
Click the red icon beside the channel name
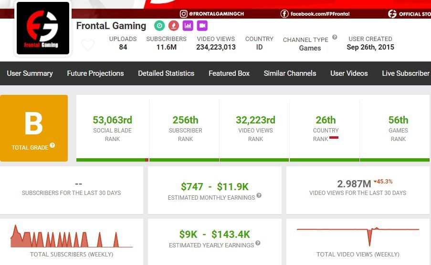173,26
